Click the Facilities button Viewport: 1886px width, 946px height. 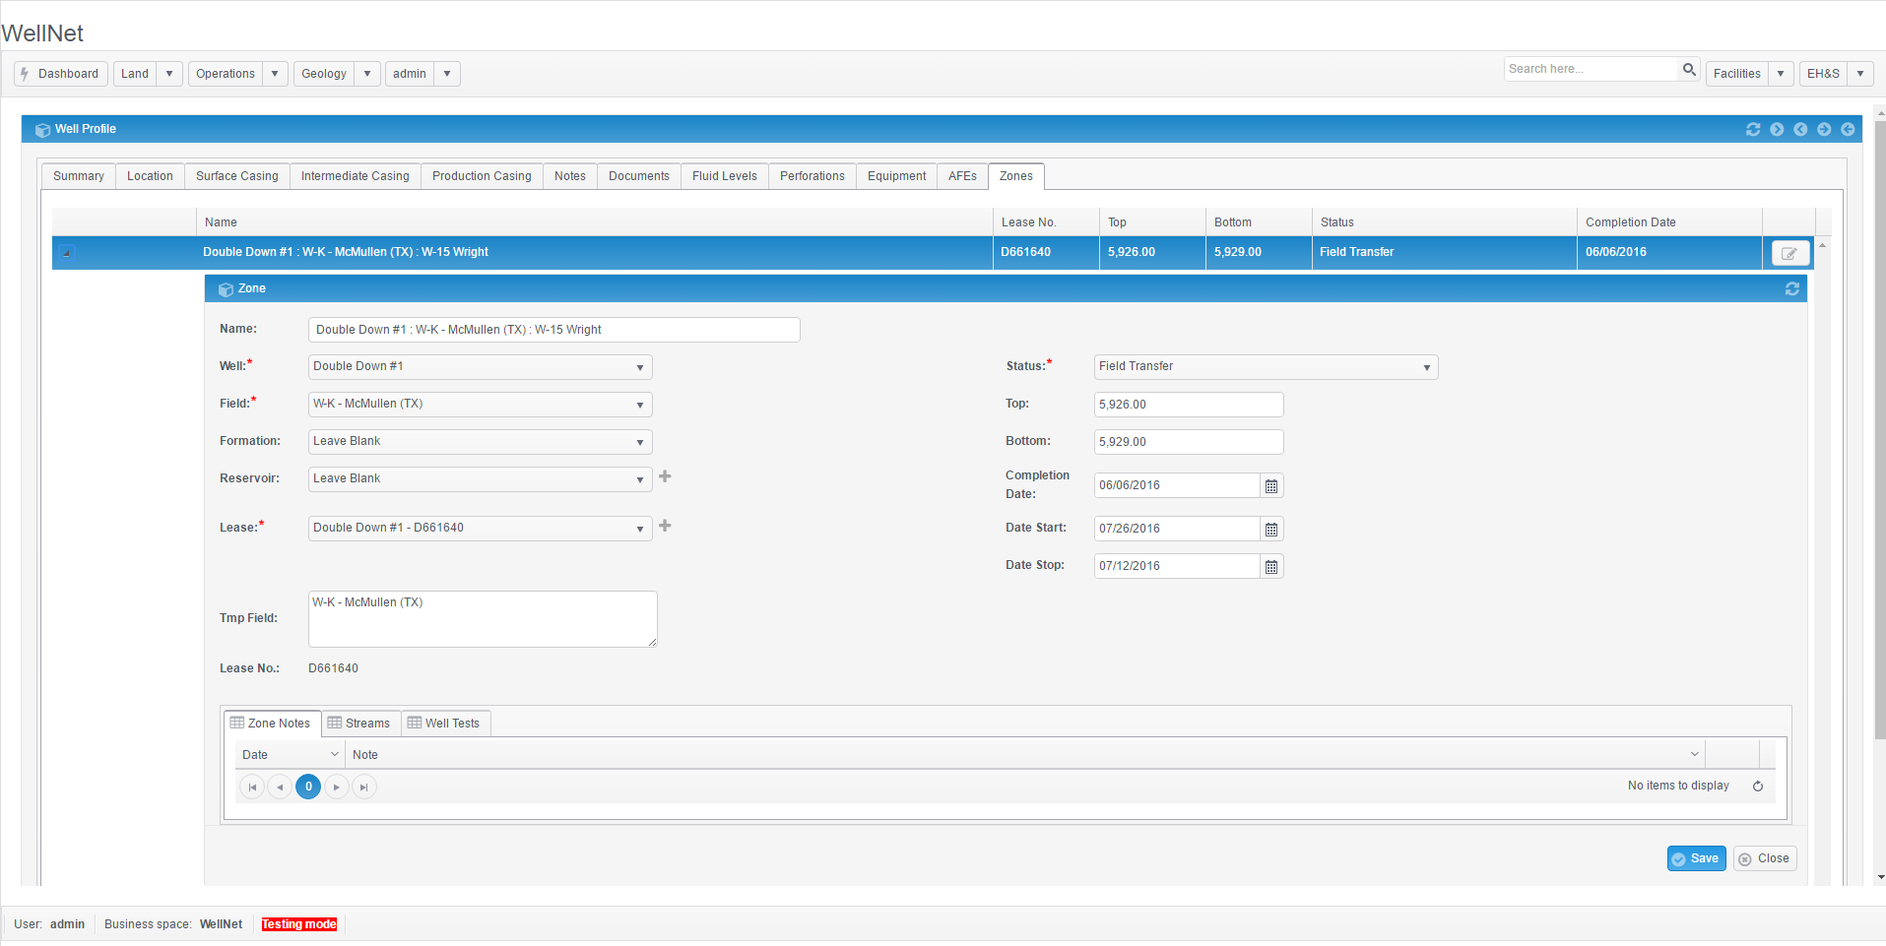1737,74
